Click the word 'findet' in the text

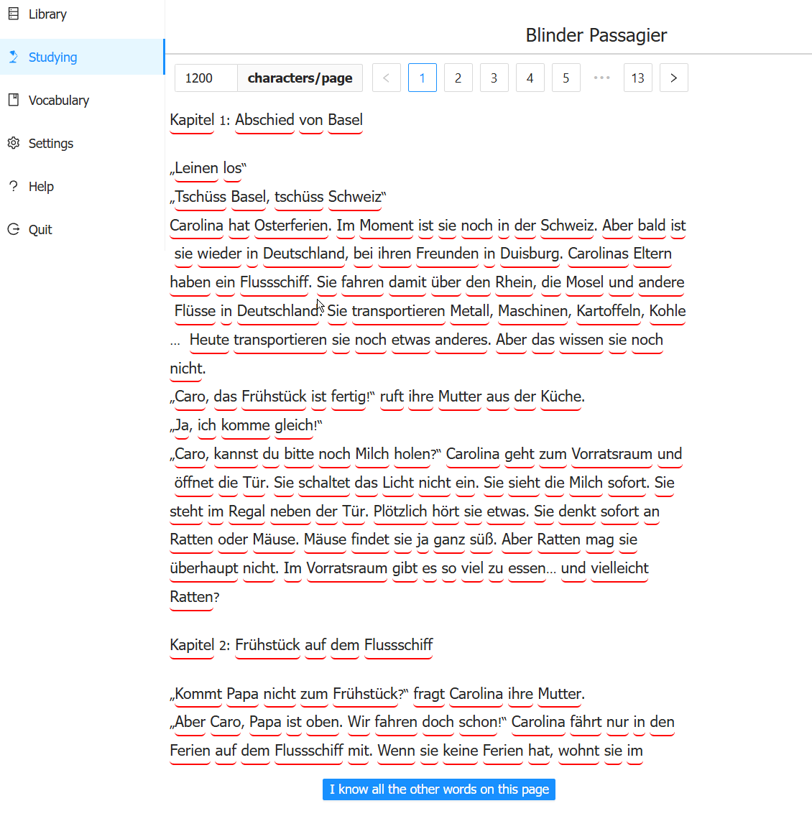click(x=370, y=540)
